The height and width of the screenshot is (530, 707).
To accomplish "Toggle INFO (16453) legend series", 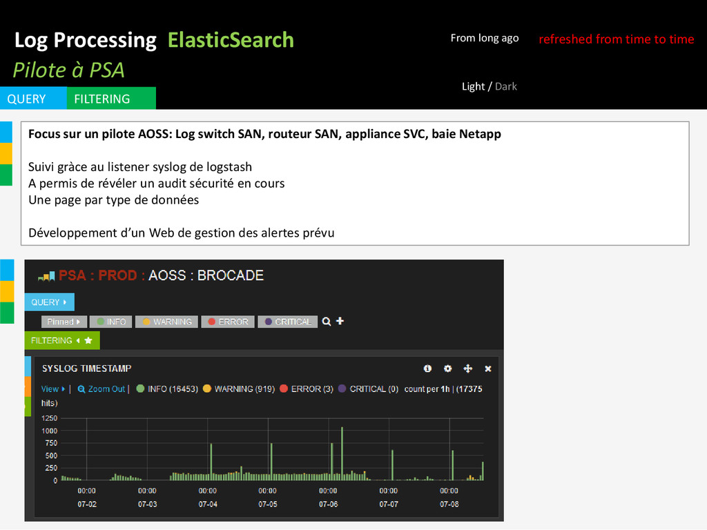I will (167, 389).
